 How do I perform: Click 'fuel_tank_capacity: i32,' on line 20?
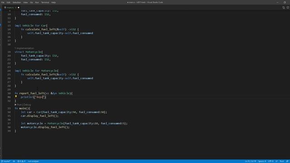coord(39,56)
